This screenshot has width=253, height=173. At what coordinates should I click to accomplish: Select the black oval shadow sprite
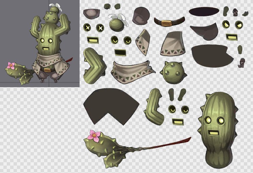204,11
